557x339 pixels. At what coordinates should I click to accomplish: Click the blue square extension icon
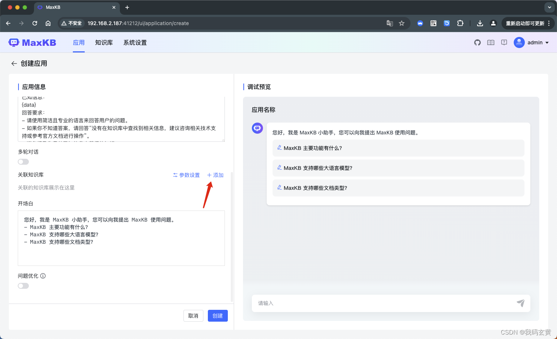tap(447, 23)
